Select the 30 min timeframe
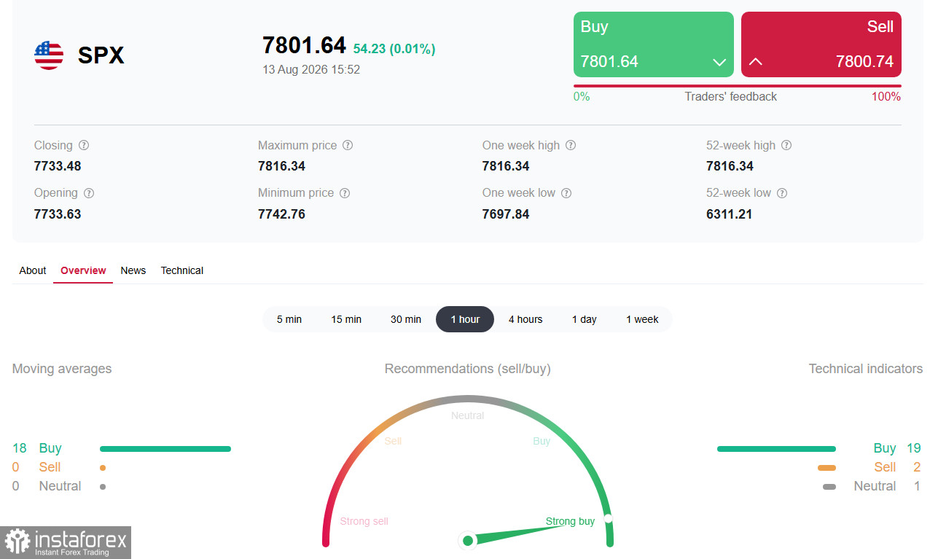930x559 pixels. [x=406, y=319]
